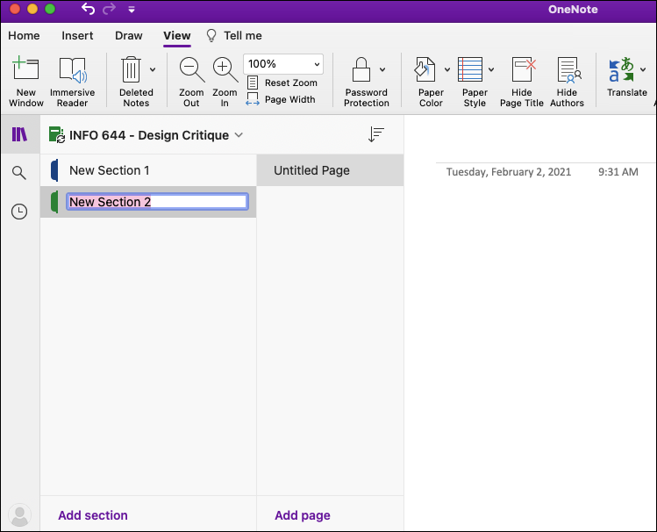The image size is (657, 532).
Task: Show notebooks list via library icon
Action: [19, 134]
